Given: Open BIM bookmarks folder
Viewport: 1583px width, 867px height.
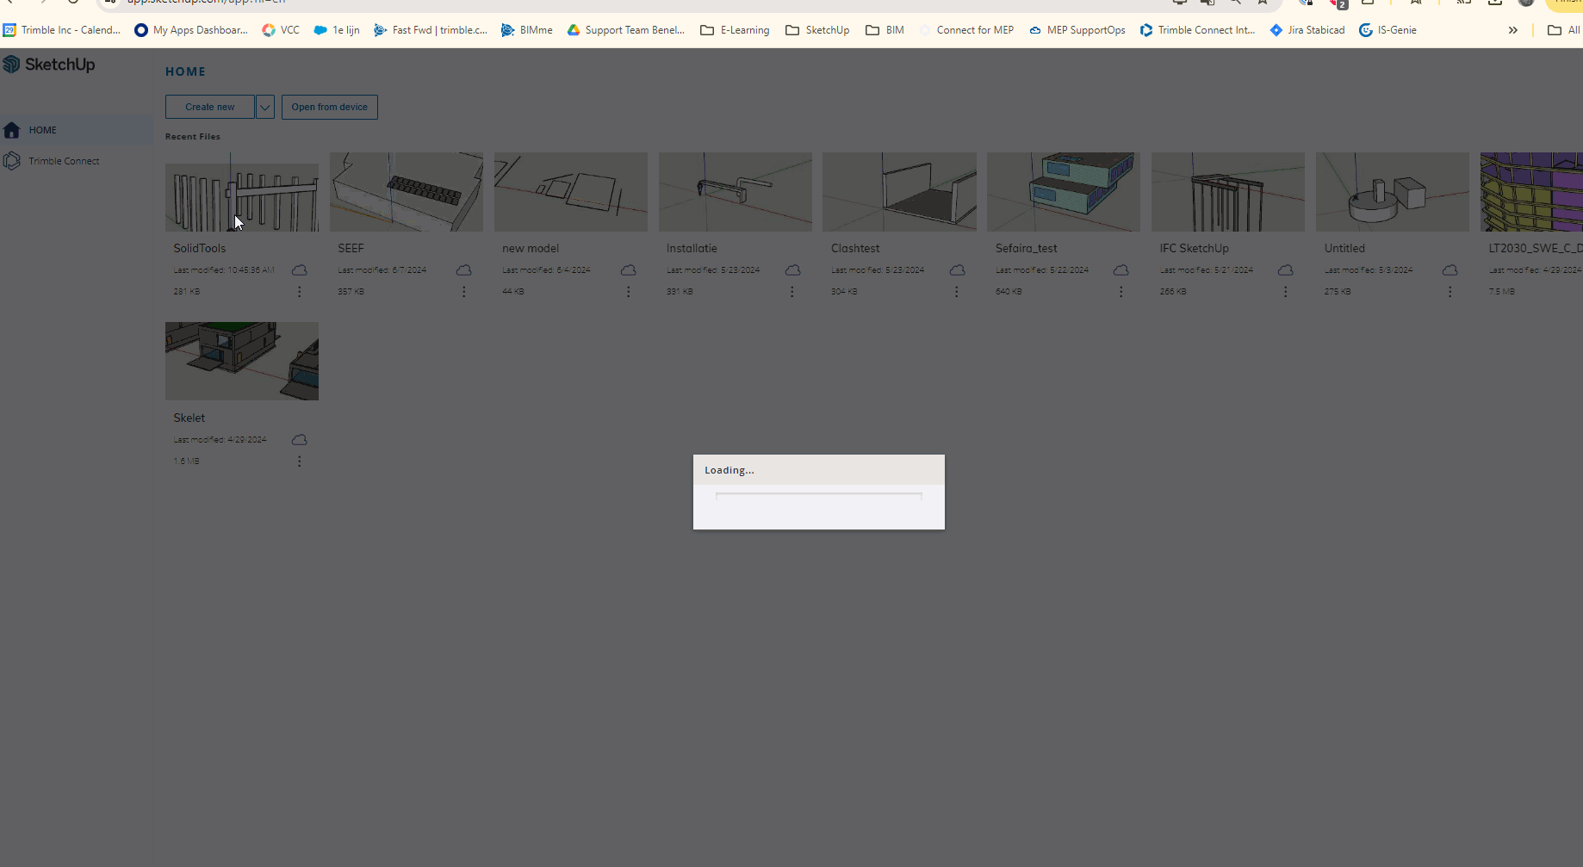Looking at the screenshot, I should pyautogui.click(x=885, y=30).
